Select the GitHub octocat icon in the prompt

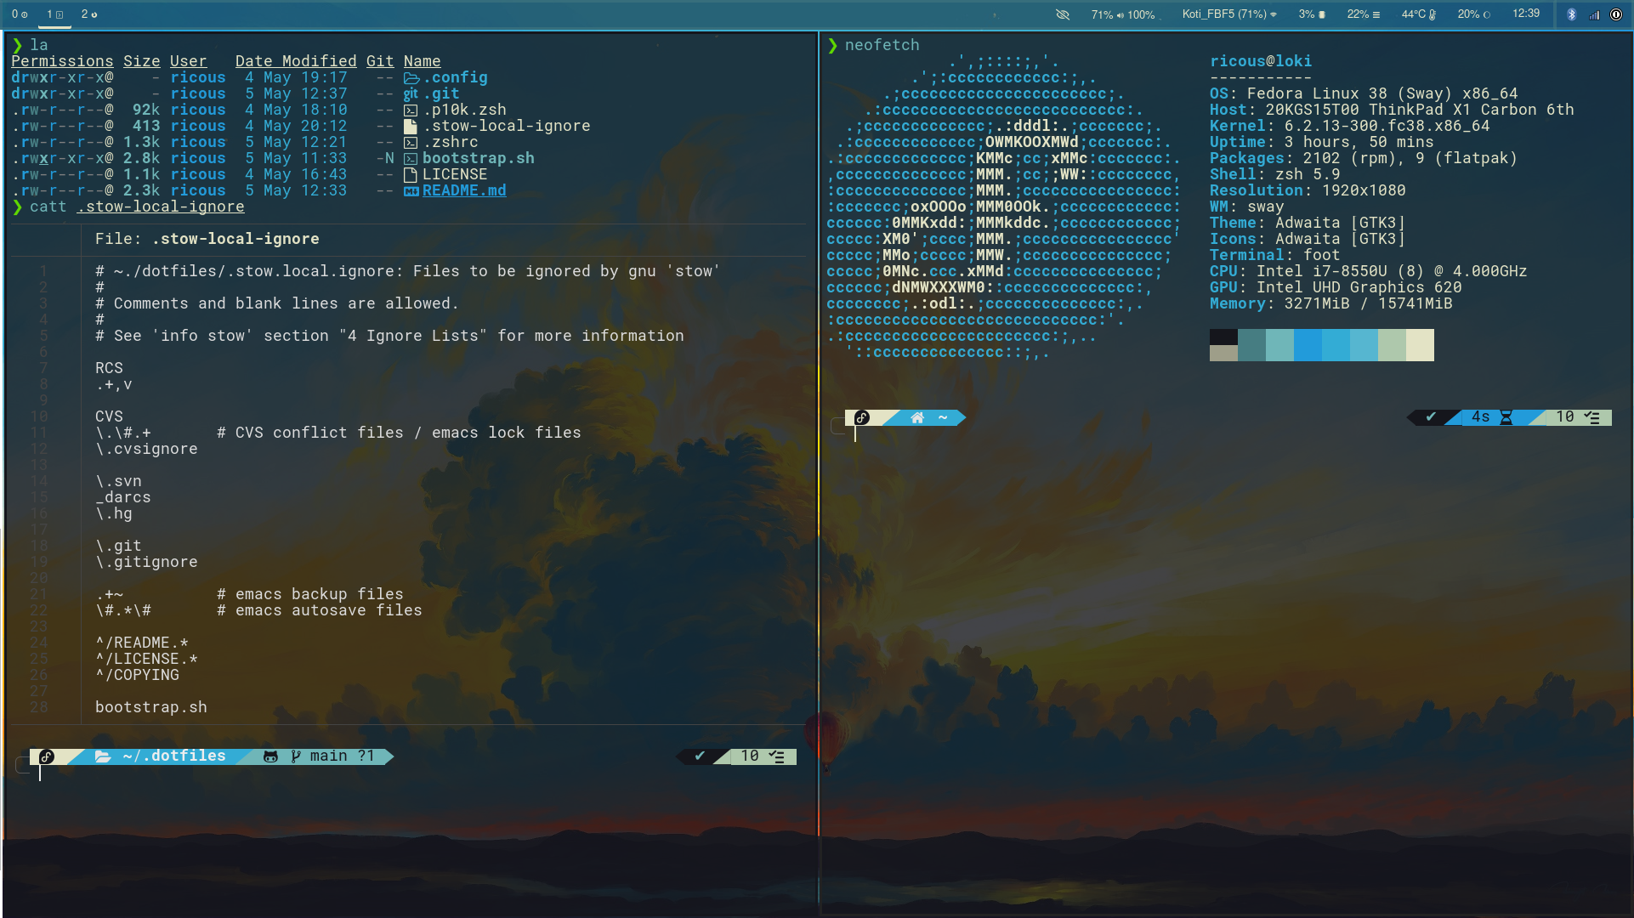[x=270, y=756]
